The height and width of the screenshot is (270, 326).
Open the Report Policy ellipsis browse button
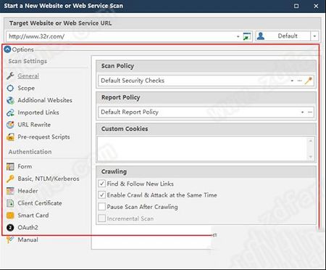[x=310, y=112]
